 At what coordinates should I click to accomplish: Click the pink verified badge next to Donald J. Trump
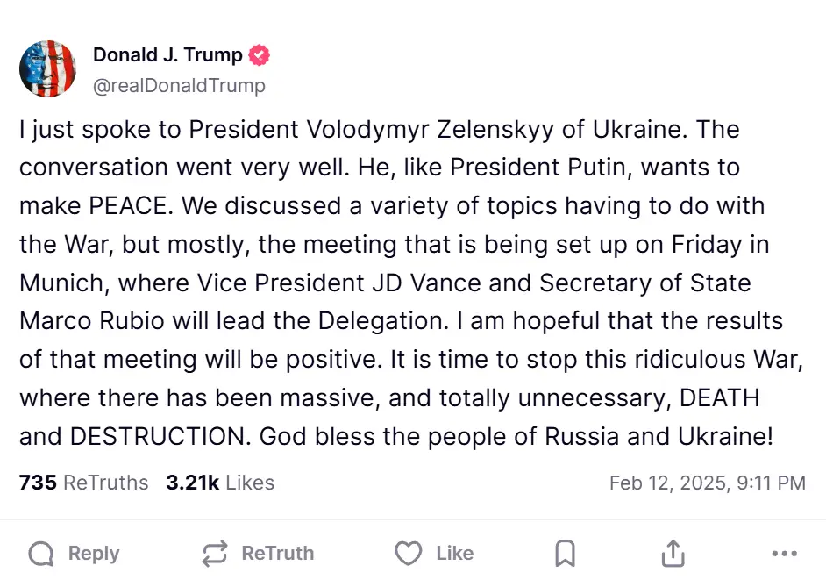[x=259, y=54]
